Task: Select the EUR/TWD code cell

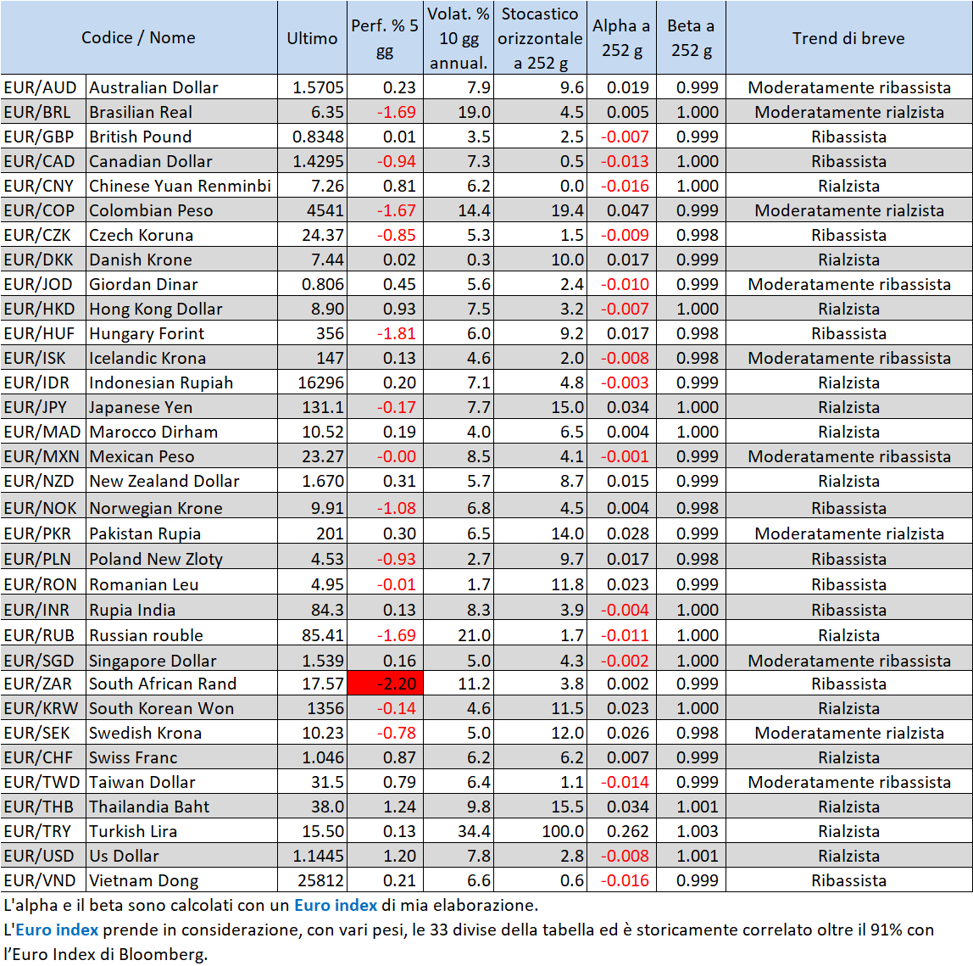Action: pos(43,782)
